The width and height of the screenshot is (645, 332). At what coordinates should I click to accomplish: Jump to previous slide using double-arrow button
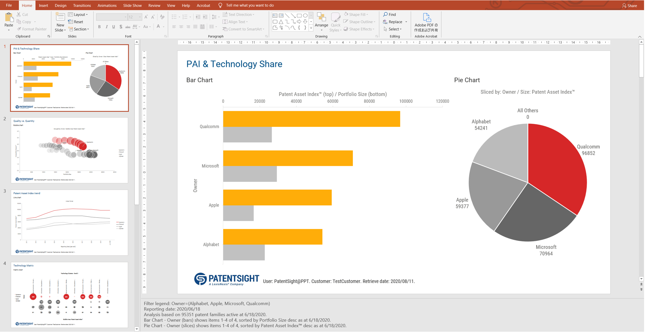pos(641,284)
